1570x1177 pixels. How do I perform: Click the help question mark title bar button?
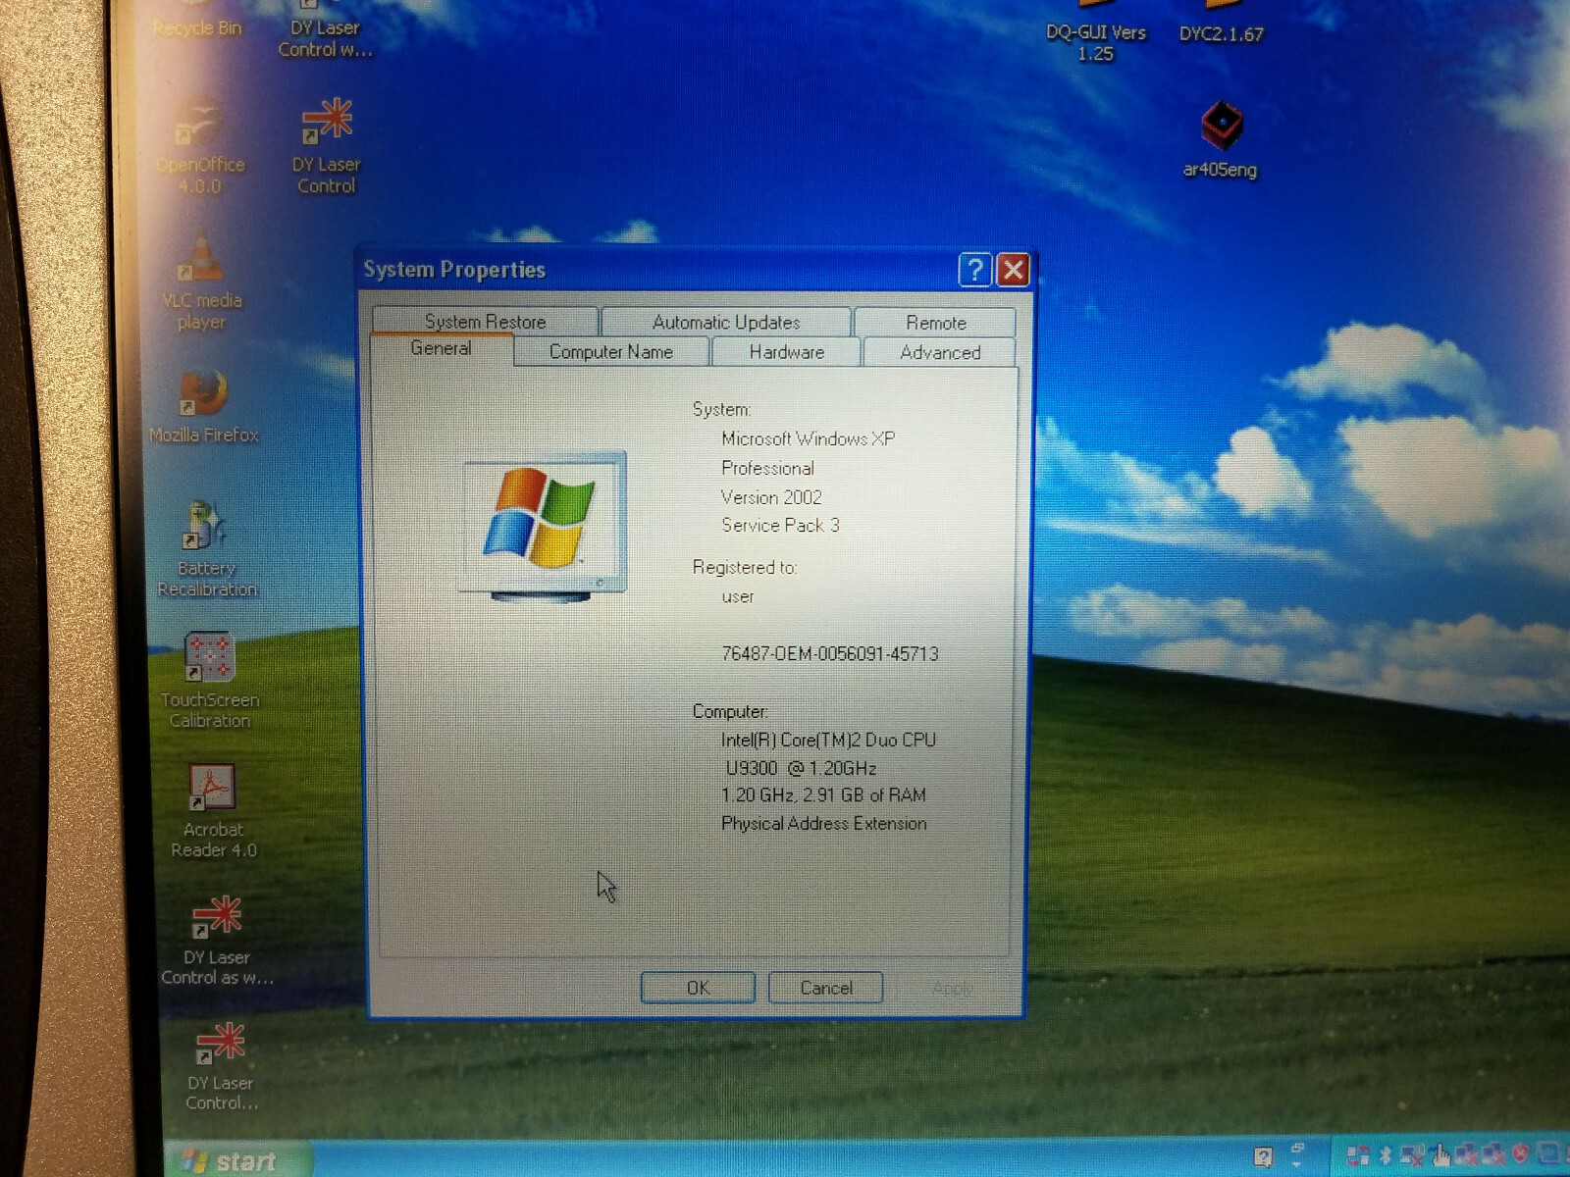click(x=974, y=270)
